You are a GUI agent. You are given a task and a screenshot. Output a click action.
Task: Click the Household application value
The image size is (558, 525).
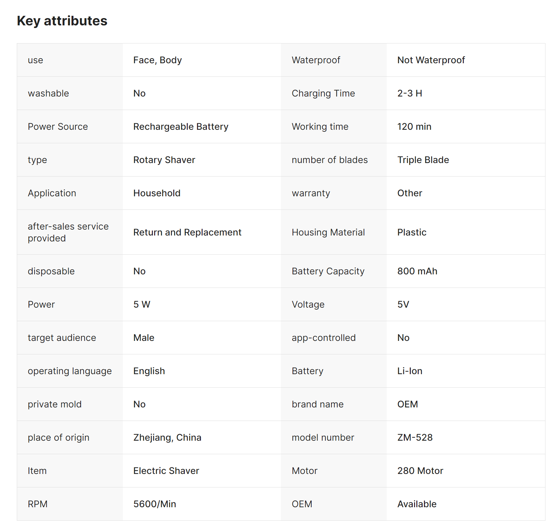(x=157, y=193)
